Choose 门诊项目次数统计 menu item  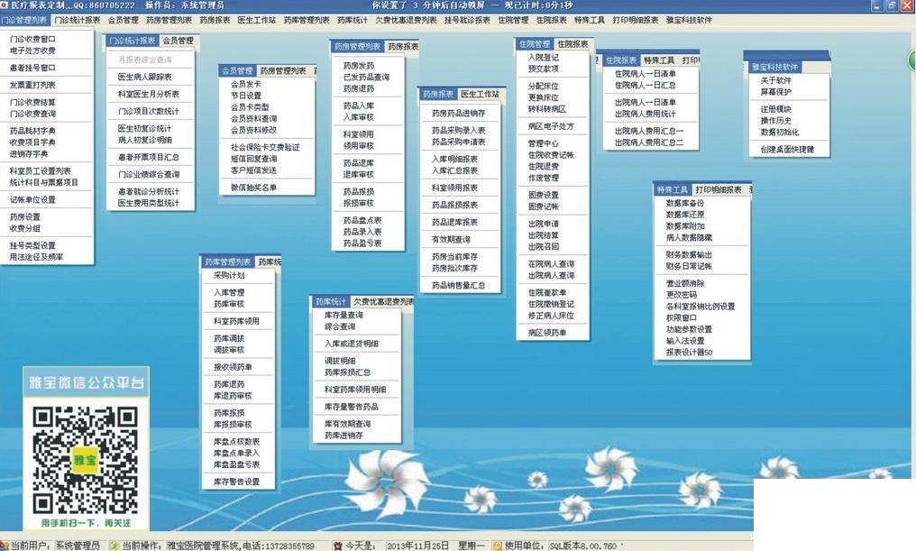[x=149, y=112]
